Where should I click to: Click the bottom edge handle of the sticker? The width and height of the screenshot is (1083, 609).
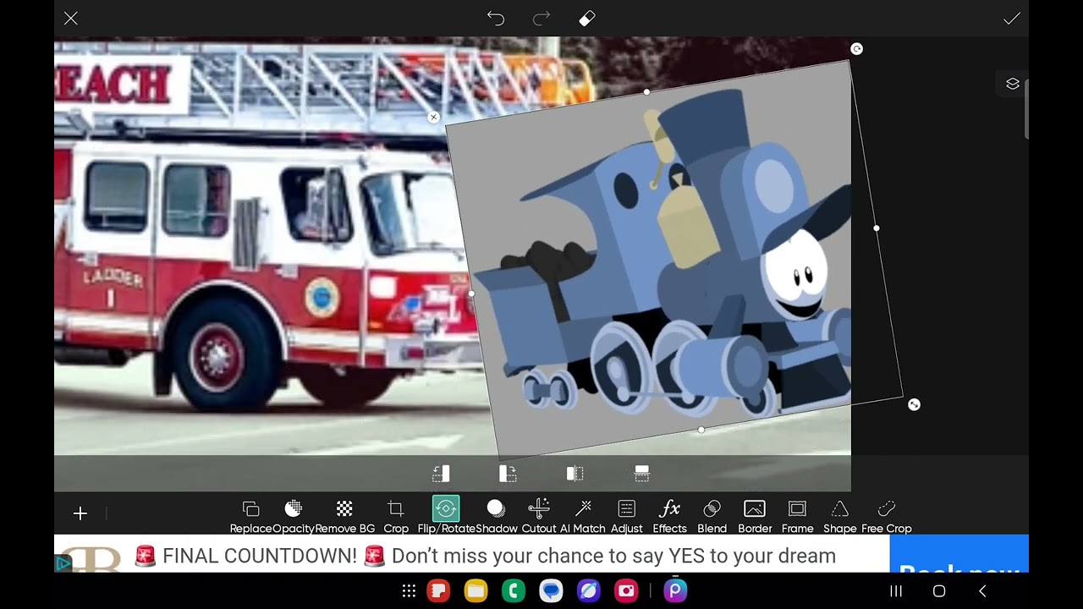701,430
